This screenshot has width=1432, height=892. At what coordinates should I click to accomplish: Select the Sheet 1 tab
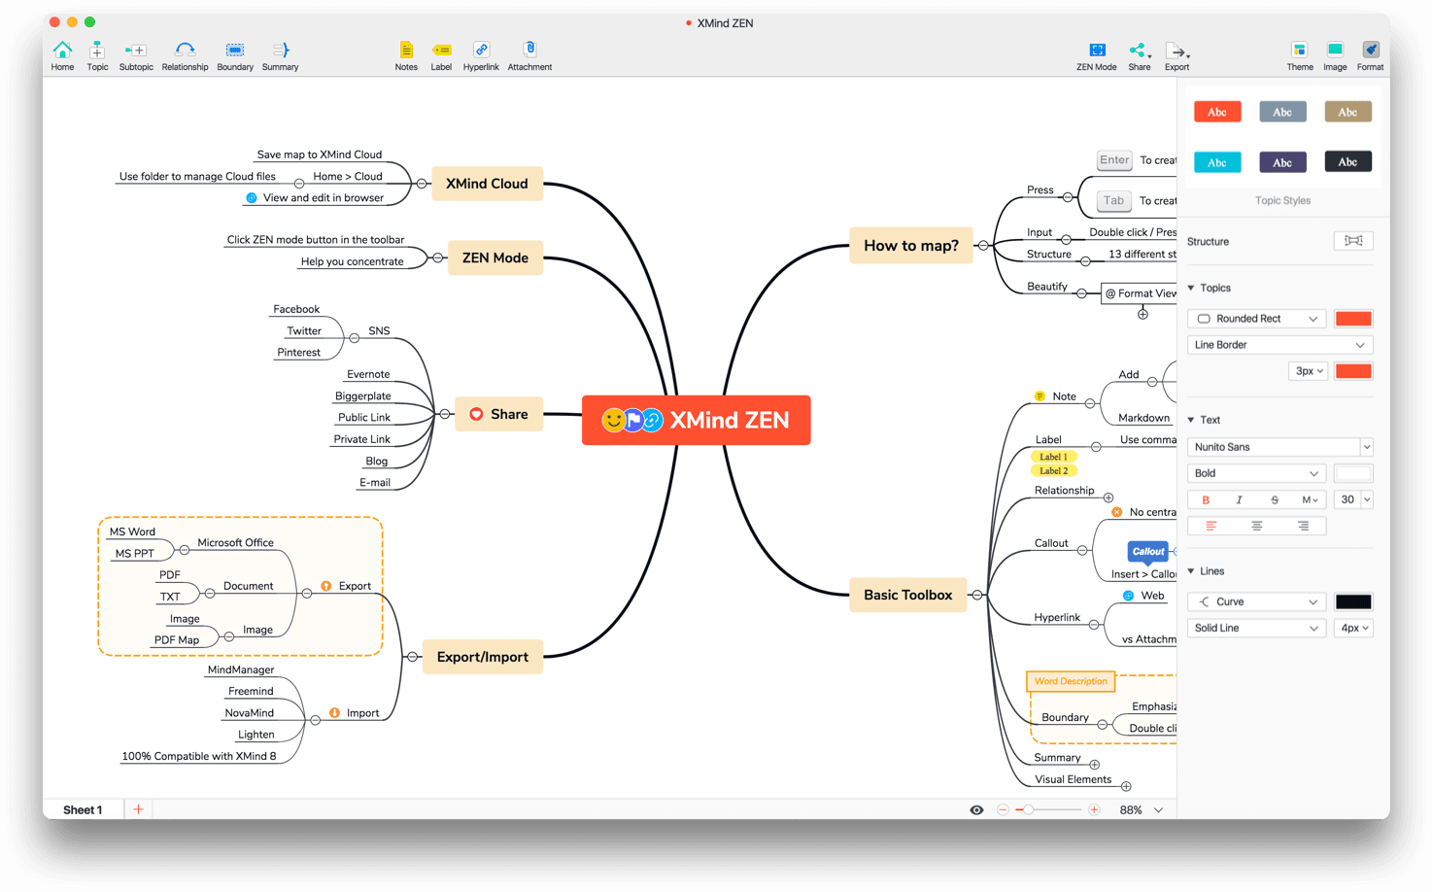pyautogui.click(x=83, y=809)
